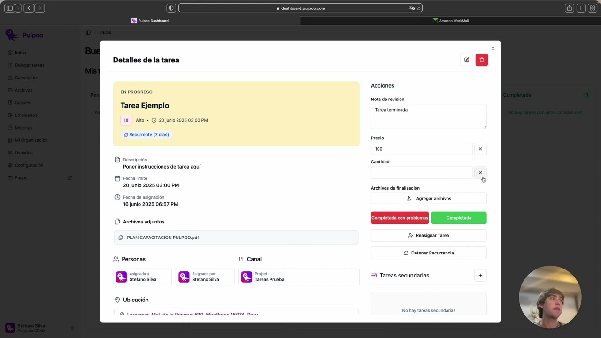Viewport: 601px width, 338px height.
Task: Open PLAN CAPACITACION PULPOO.pdf attachment
Action: (236, 238)
